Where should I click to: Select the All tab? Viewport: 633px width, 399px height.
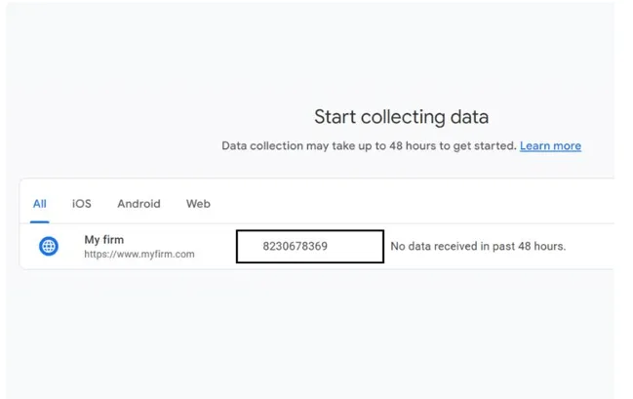tap(40, 204)
